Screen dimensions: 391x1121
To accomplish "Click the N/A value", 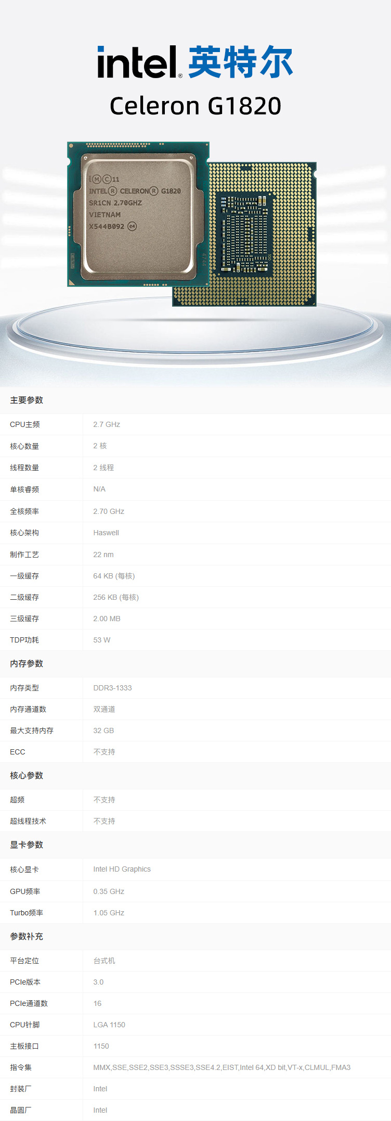I will 99,489.
